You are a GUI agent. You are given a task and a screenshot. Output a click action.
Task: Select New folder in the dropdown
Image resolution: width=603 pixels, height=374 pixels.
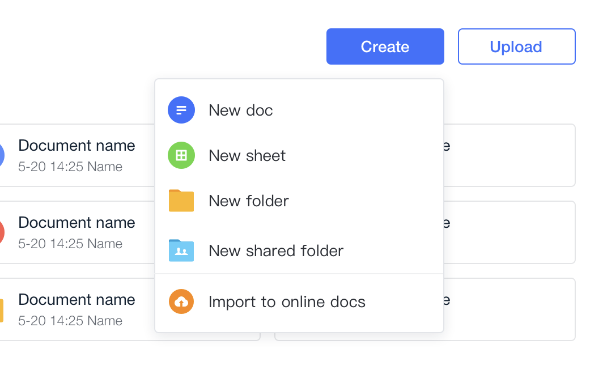(299, 201)
